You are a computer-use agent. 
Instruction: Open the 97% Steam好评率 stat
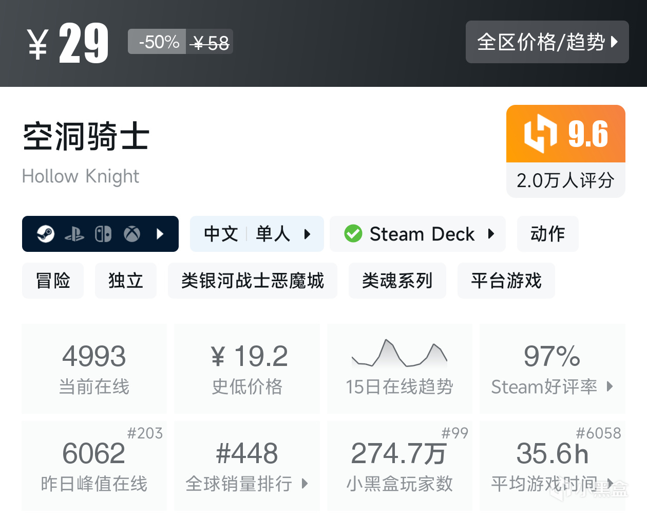click(x=553, y=369)
